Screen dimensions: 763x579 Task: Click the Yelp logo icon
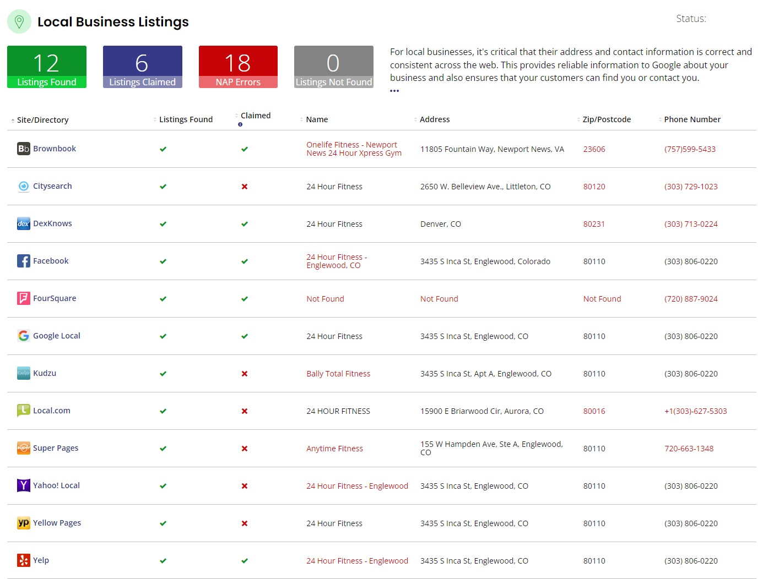click(x=23, y=560)
